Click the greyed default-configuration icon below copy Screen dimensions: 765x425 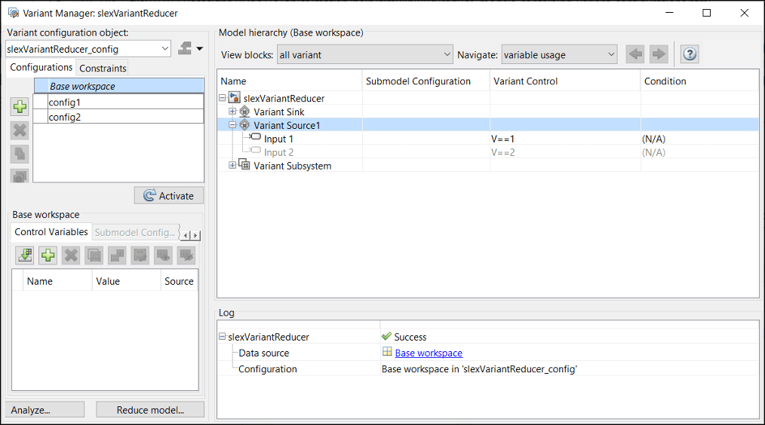click(x=20, y=176)
